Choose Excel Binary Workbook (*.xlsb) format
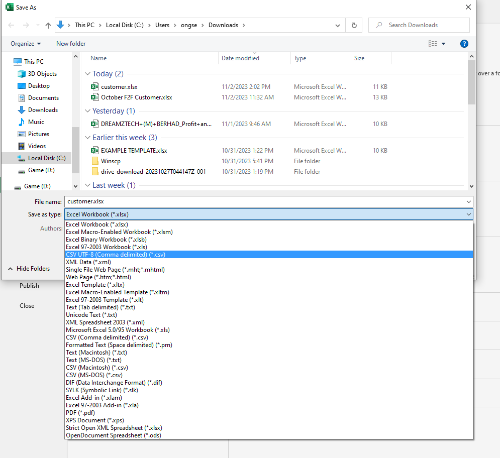This screenshot has width=500, height=458. (x=268, y=240)
